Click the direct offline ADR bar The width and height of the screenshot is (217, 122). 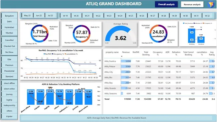tap(31, 97)
